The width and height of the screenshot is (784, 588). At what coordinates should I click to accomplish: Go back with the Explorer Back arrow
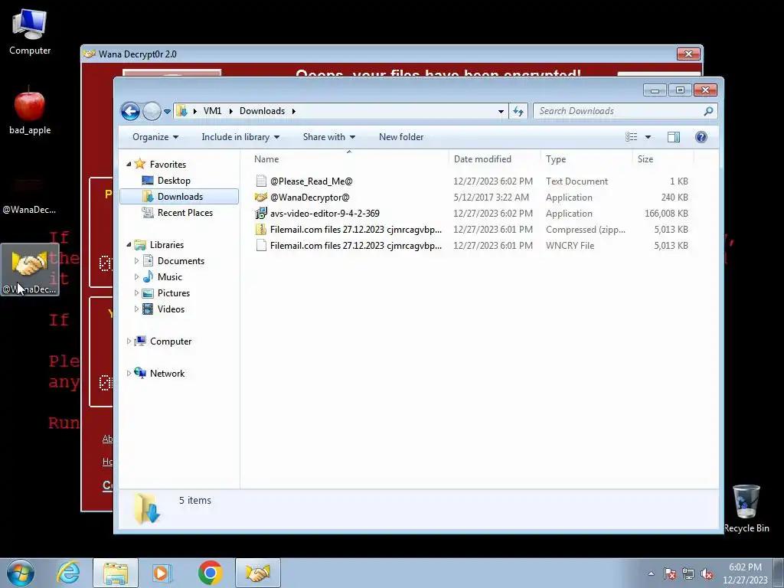pyautogui.click(x=130, y=111)
